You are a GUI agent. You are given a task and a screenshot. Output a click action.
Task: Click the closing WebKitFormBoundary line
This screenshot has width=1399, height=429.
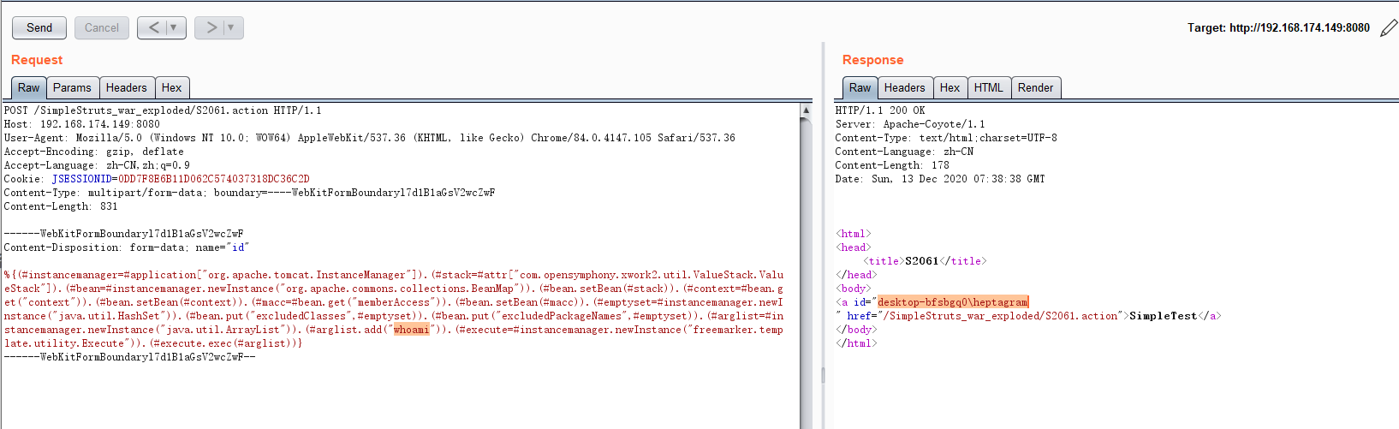point(129,357)
